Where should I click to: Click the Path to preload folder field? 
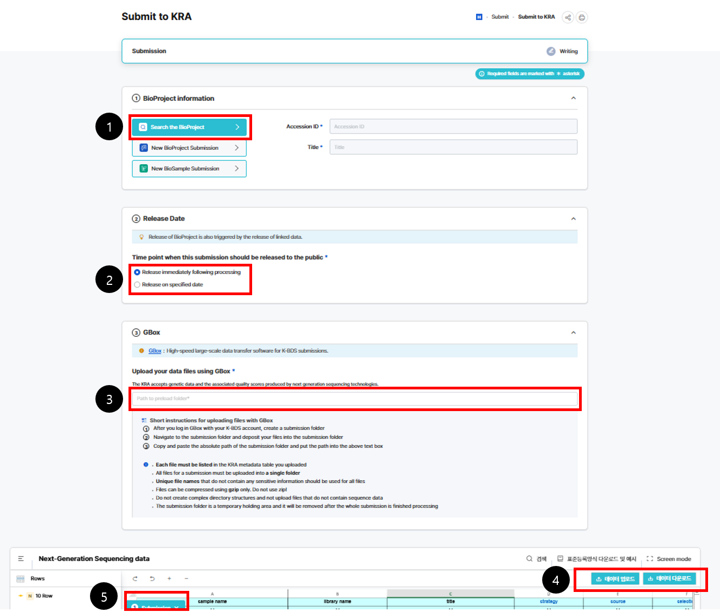(355, 399)
